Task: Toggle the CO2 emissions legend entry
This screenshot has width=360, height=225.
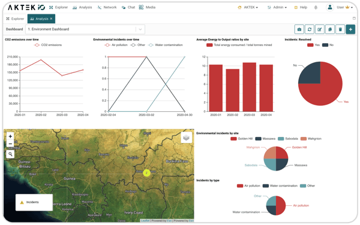Action: pyautogui.click(x=48, y=45)
